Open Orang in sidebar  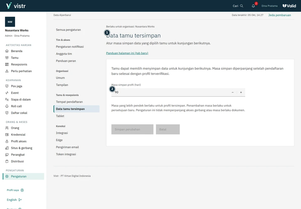(24, 128)
